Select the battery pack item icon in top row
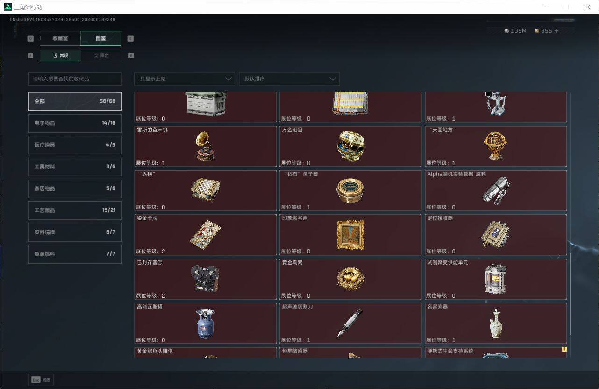This screenshot has width=599, height=389. (350, 103)
